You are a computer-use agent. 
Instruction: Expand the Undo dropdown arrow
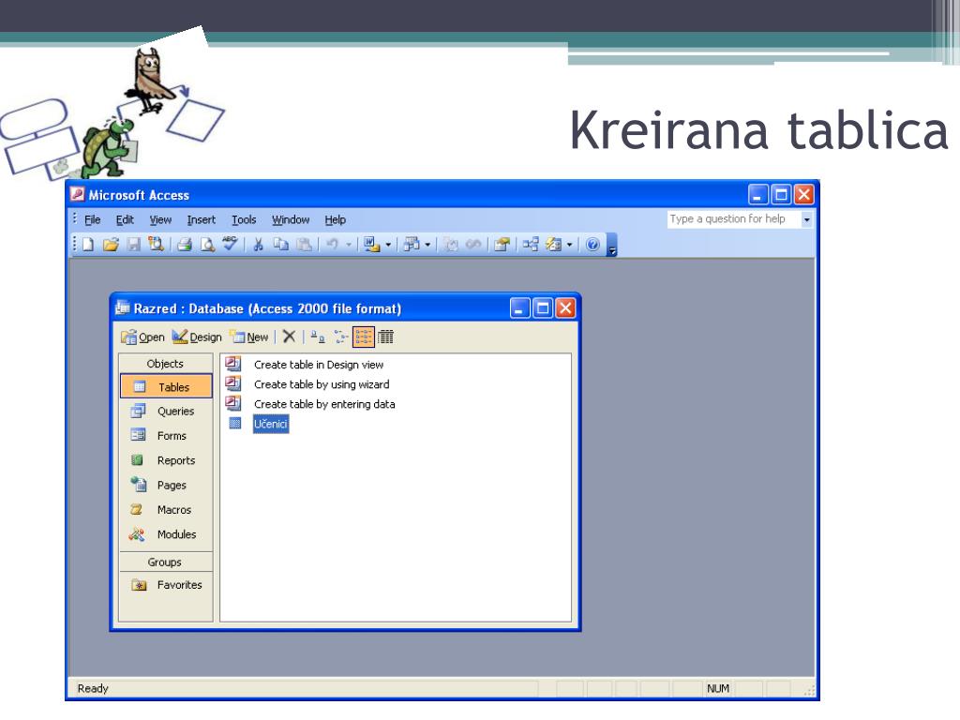click(349, 245)
